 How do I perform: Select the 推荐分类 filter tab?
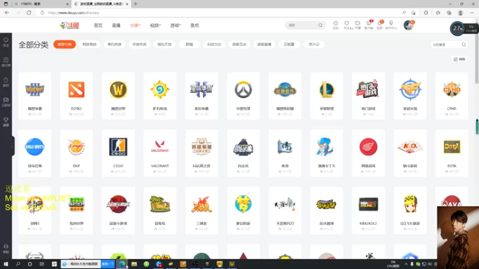tap(65, 44)
